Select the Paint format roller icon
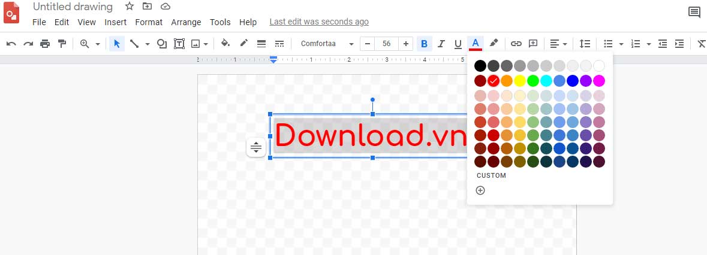707x255 pixels. tap(62, 44)
